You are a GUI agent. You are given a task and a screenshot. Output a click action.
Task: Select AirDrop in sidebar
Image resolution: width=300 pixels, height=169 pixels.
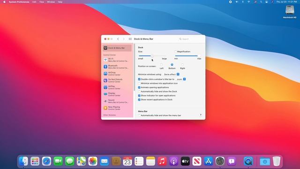tap(117, 74)
